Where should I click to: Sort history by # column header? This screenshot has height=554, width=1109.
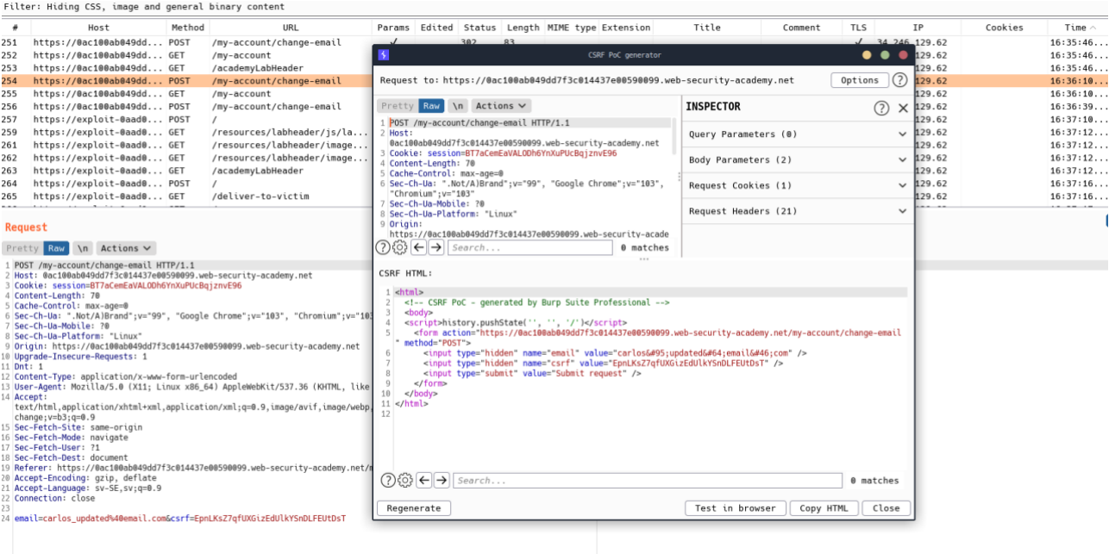15,28
